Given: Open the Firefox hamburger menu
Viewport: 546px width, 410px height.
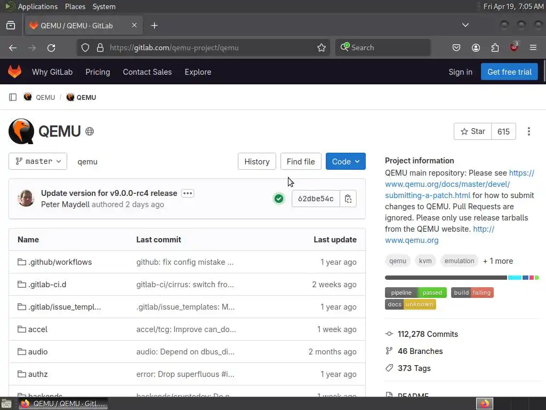Looking at the screenshot, I should (x=533, y=48).
